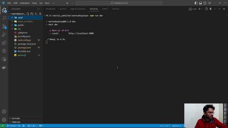The height and width of the screenshot is (128, 228).
Task: Open the Explorer view in activity bar
Action: 4,10
